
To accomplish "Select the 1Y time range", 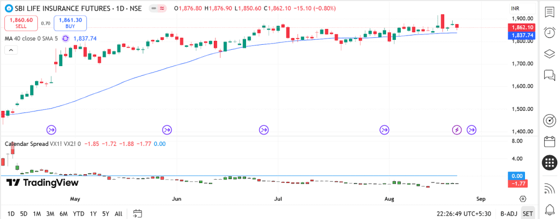I will pos(93,214).
